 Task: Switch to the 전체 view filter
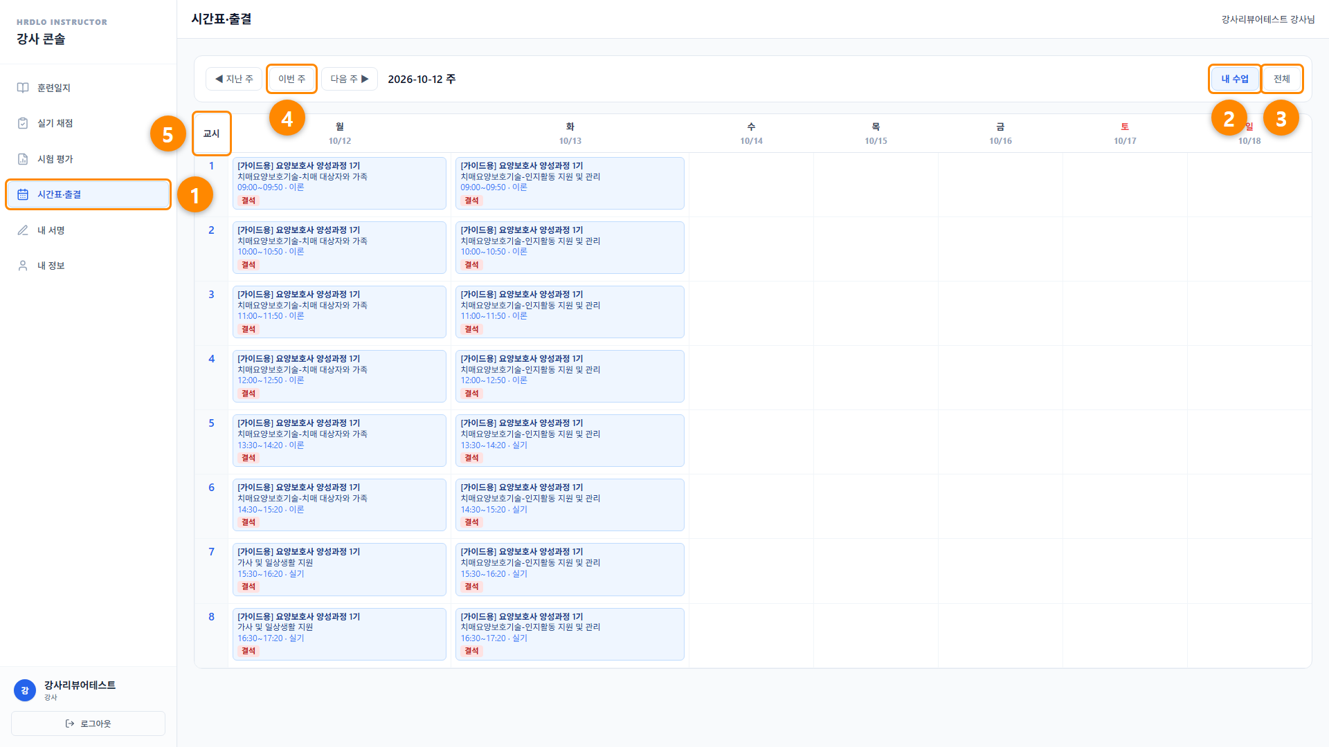pos(1281,79)
